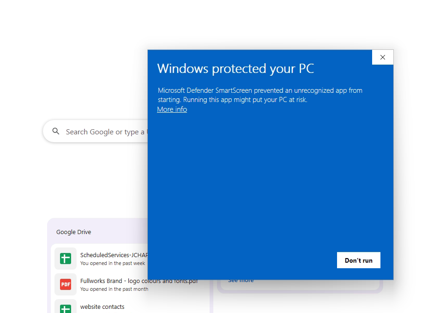Open Fullworks Brand - logo colours and fonts.pdf

139,281
